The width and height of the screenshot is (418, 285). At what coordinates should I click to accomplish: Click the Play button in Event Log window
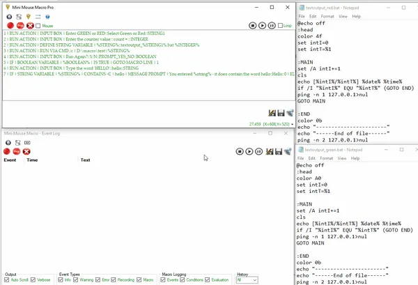(249, 151)
